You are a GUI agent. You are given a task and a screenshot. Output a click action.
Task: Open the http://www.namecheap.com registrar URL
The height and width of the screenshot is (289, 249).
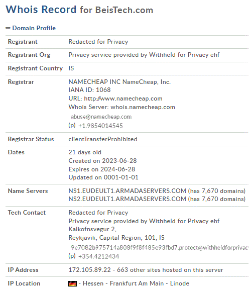pos(123,99)
